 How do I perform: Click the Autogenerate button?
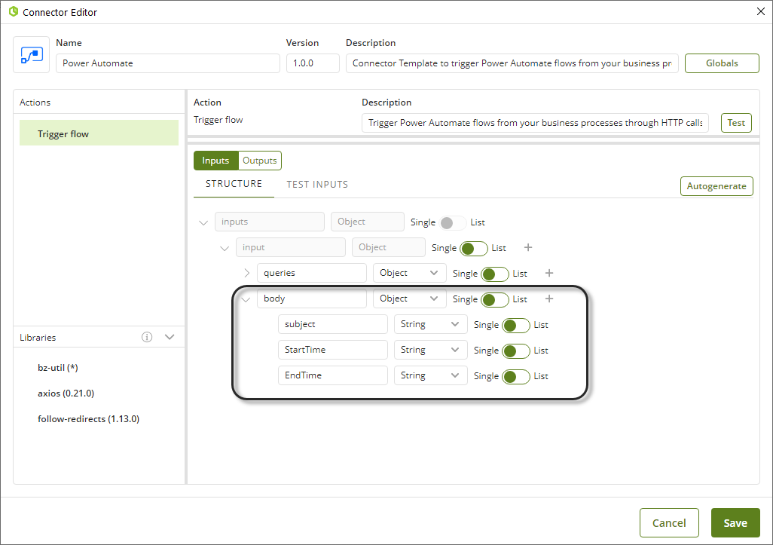pyautogui.click(x=716, y=186)
